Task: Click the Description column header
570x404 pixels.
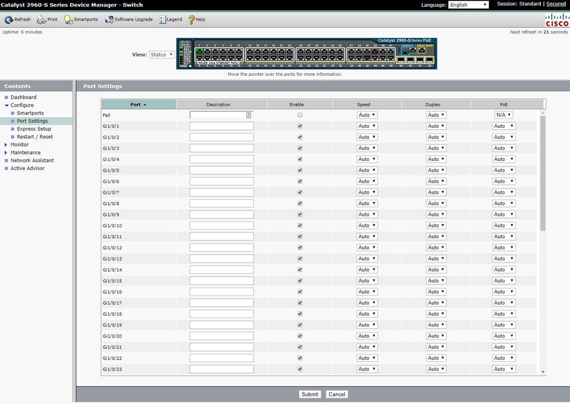Action: [x=221, y=104]
